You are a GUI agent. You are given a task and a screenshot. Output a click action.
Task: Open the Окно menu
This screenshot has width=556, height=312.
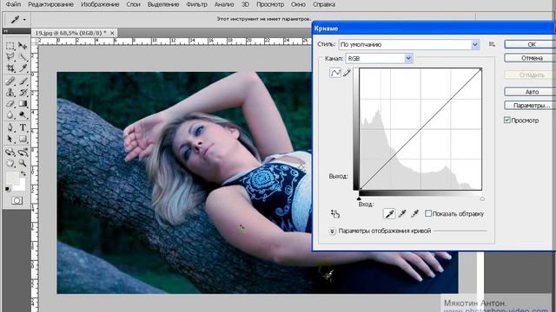[298, 4]
